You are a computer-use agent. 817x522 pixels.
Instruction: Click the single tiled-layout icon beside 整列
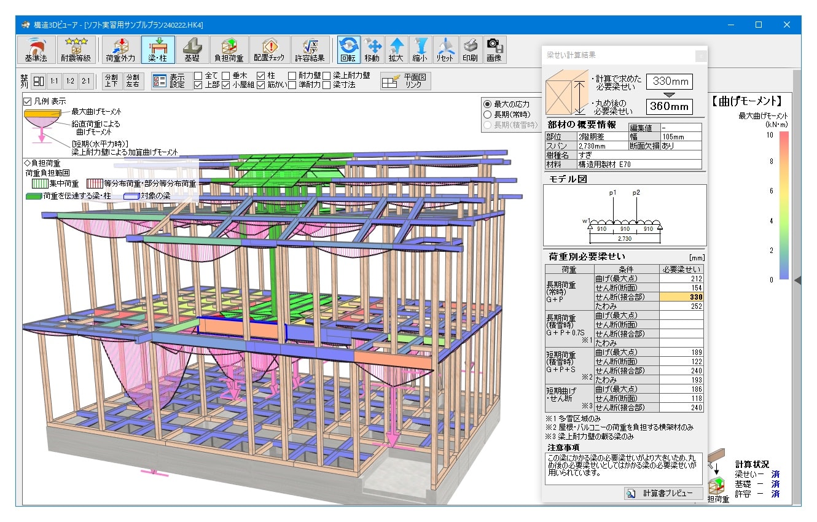[39, 81]
